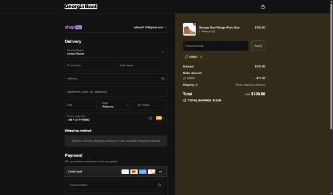
Task: Click the Subtotal $155.00 value
Action: [x=260, y=66]
